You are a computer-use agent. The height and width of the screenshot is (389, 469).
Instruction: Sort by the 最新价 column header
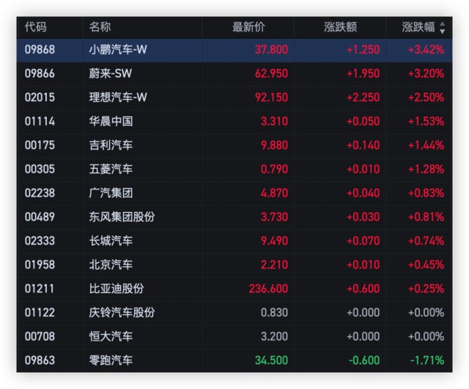pyautogui.click(x=248, y=27)
